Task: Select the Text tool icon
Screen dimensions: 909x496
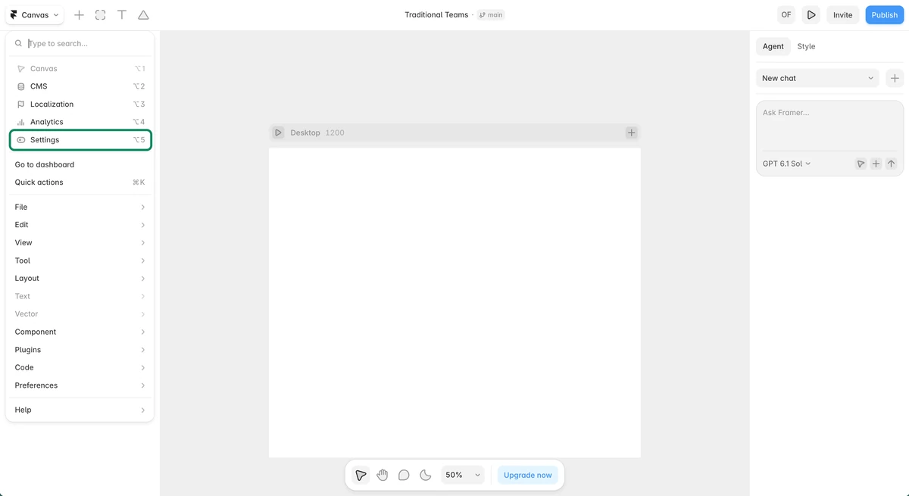Action: 122,15
